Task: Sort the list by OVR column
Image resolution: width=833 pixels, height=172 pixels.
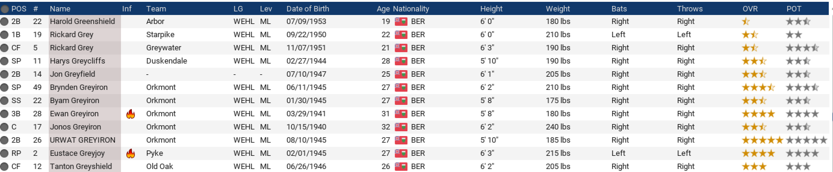Action: tap(750, 9)
